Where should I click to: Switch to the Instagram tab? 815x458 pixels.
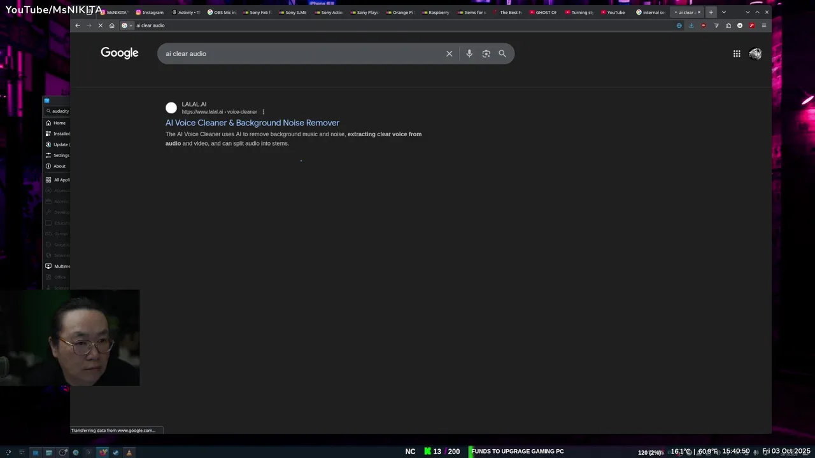[x=150, y=12]
